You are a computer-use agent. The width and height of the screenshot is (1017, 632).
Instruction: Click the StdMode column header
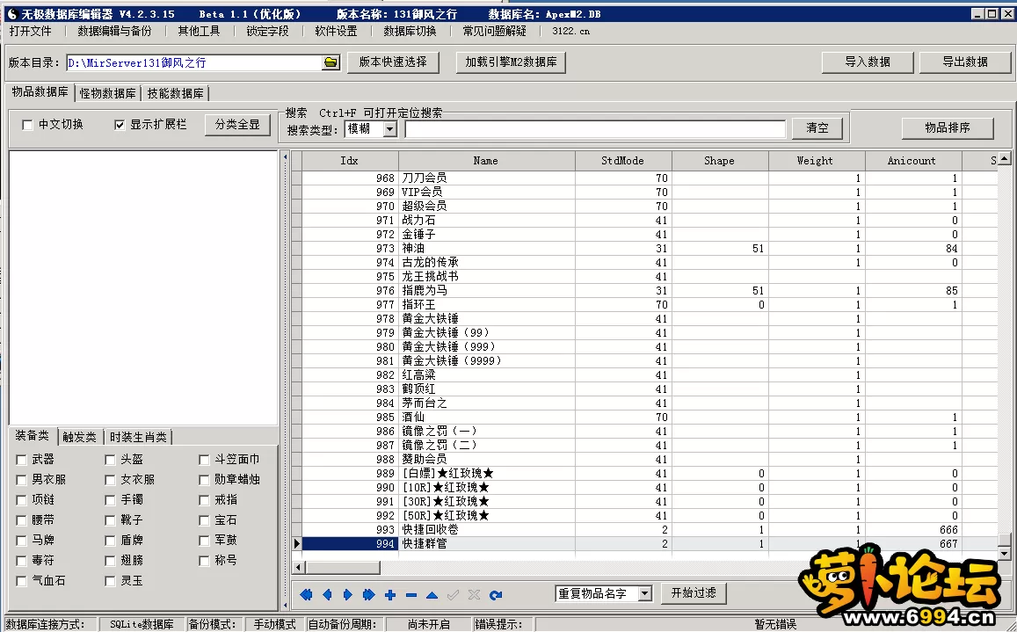click(x=622, y=160)
